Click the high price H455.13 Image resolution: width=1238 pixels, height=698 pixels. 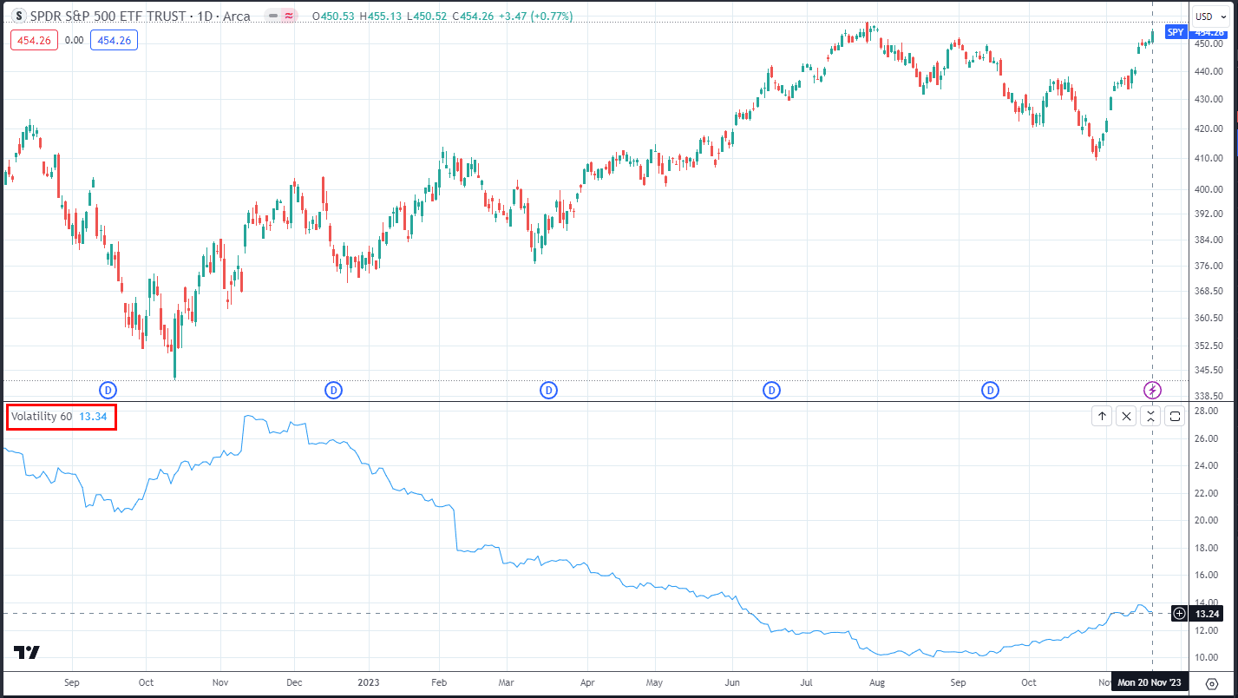(381, 16)
